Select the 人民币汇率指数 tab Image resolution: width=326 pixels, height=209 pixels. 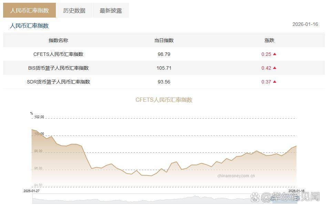(x=29, y=10)
